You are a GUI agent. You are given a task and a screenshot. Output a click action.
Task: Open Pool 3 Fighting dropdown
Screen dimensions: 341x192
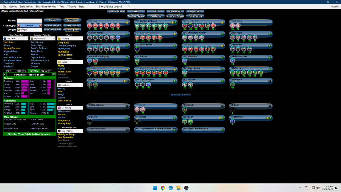coord(70,85)
